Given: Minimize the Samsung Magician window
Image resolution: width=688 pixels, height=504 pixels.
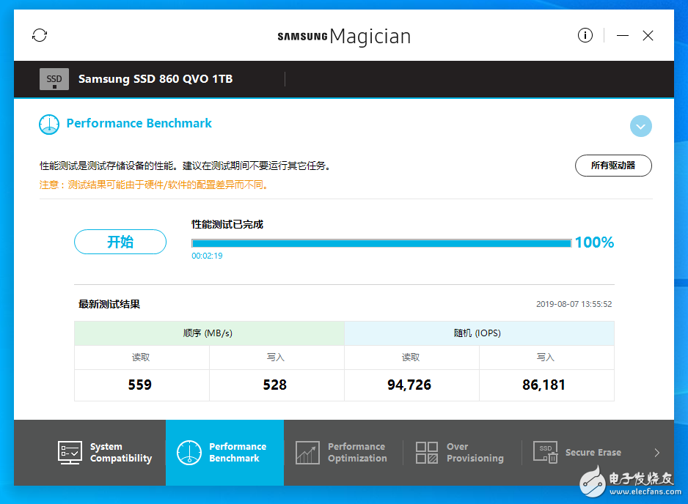Looking at the screenshot, I should (x=623, y=35).
